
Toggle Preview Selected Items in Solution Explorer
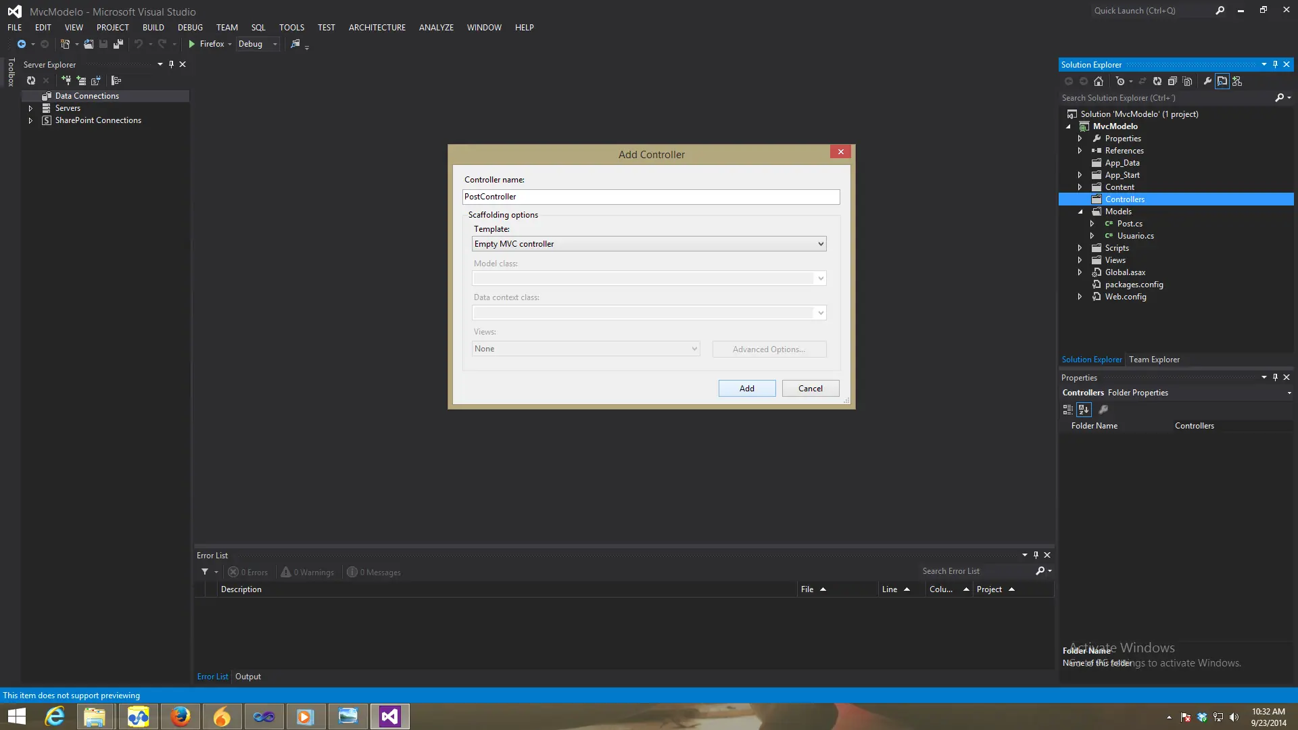[1222, 81]
